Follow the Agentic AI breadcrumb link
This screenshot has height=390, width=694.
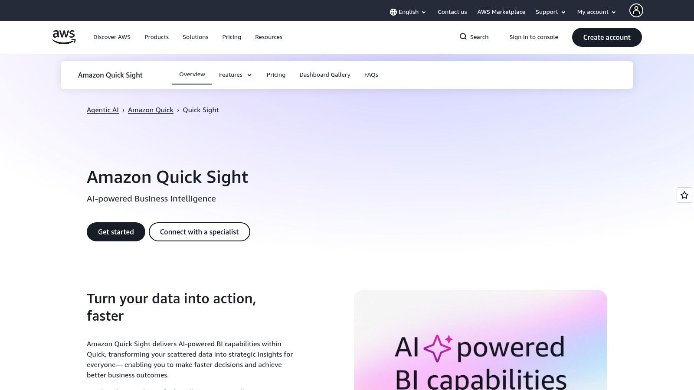pyautogui.click(x=102, y=110)
